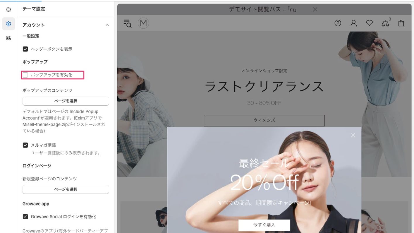This screenshot has width=414, height=233.
Task: Toggle ヘッダーボタンを表示 checkbox
Action: point(25,49)
